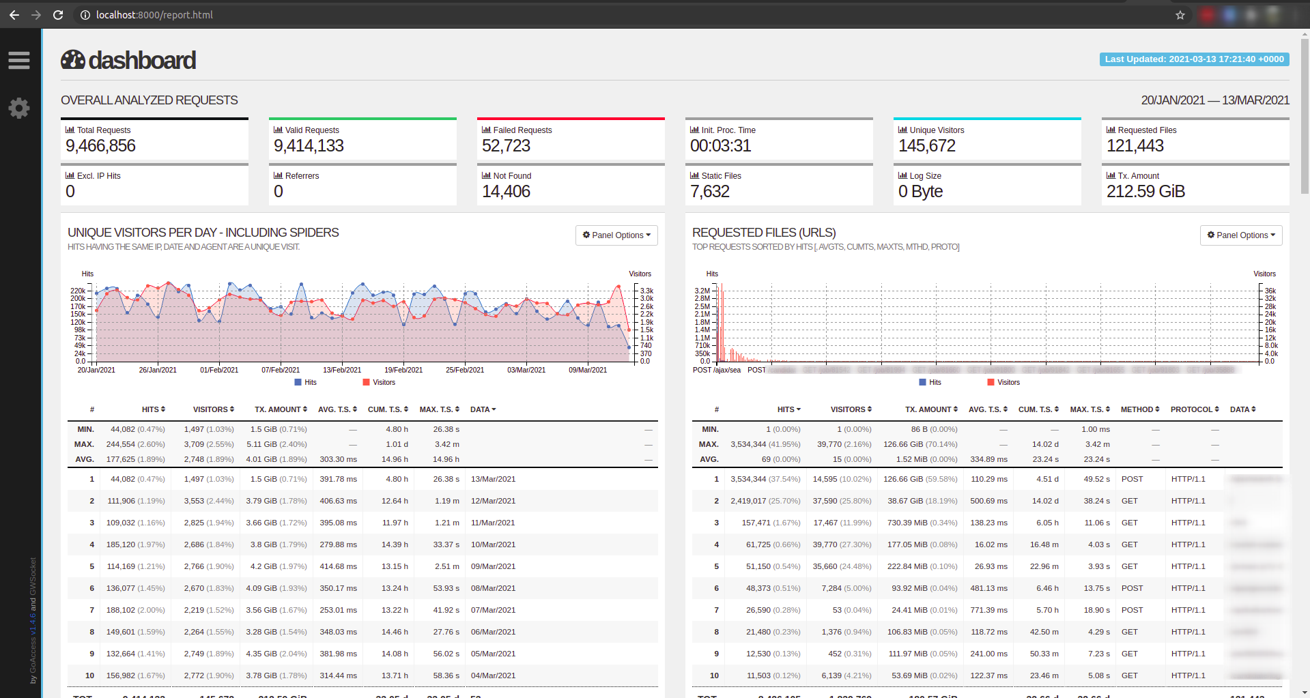Click the 08/Mar/2021 date row
Image resolution: width=1310 pixels, height=698 pixels.
tap(362, 588)
